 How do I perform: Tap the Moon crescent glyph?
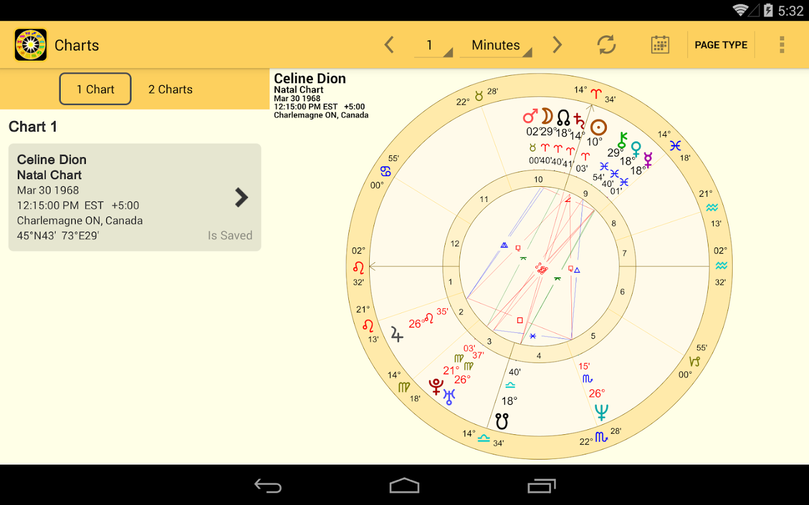tap(547, 116)
